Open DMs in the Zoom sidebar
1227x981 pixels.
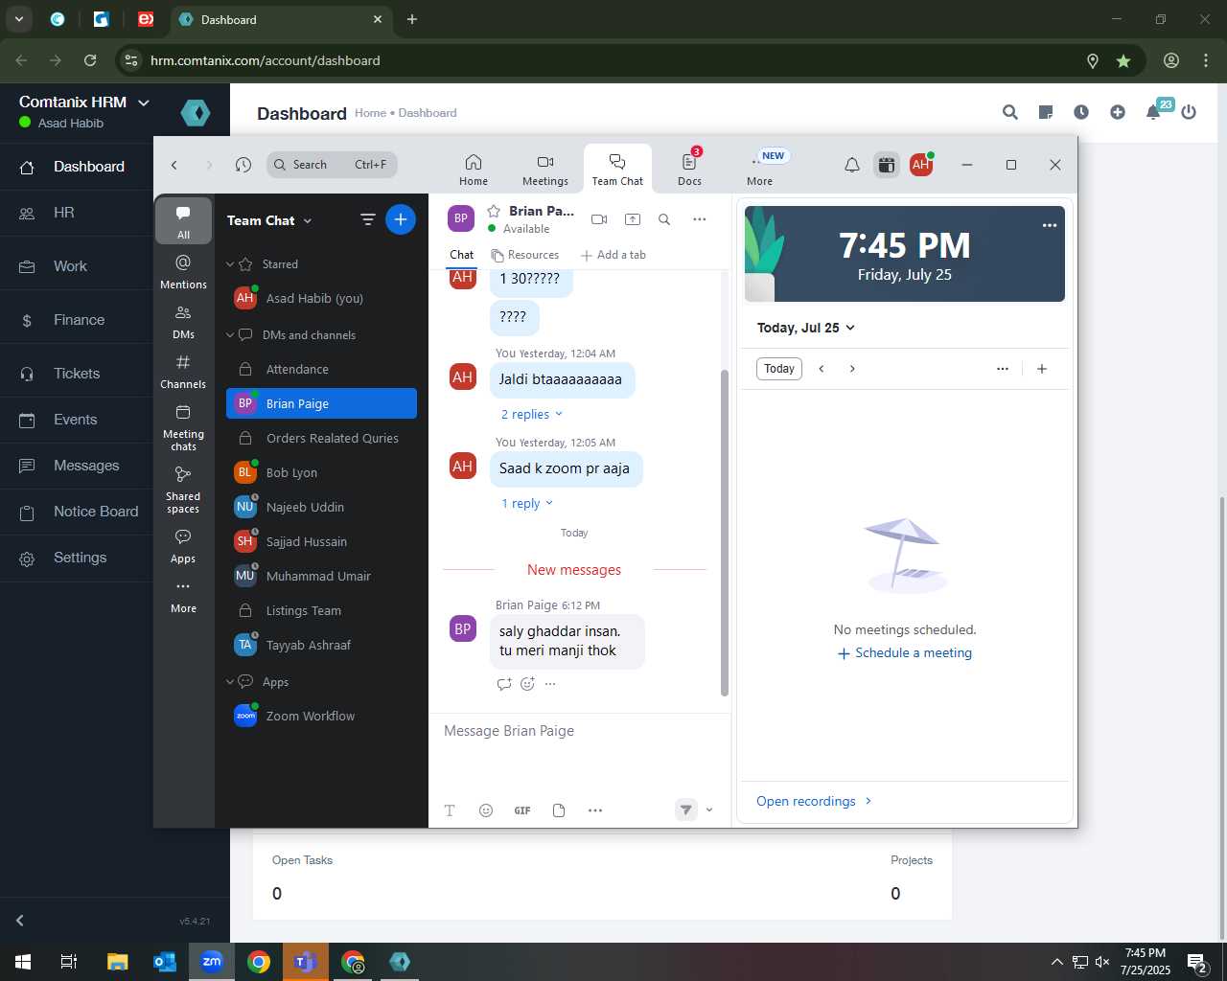click(x=183, y=322)
